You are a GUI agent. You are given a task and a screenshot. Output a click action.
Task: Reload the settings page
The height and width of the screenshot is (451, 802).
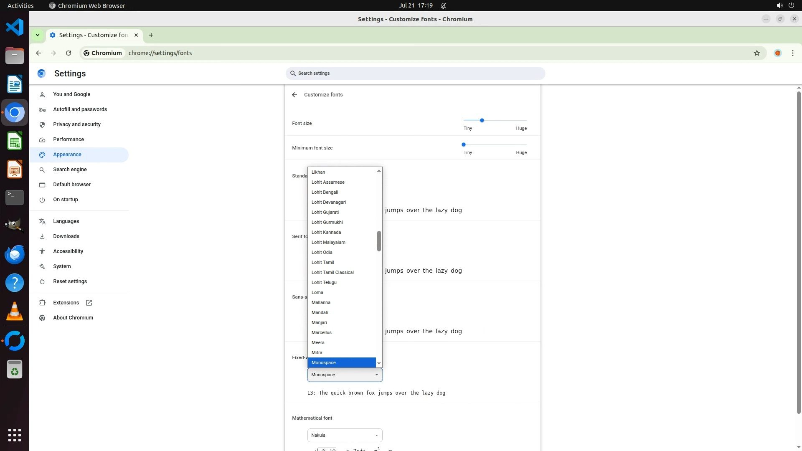[69, 53]
